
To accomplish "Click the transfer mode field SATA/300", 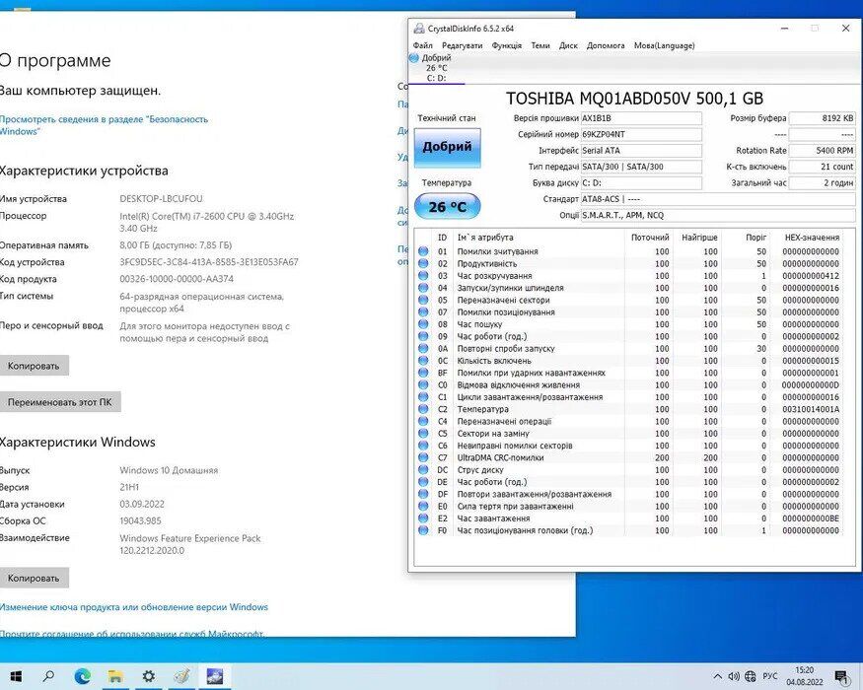I will click(x=641, y=167).
